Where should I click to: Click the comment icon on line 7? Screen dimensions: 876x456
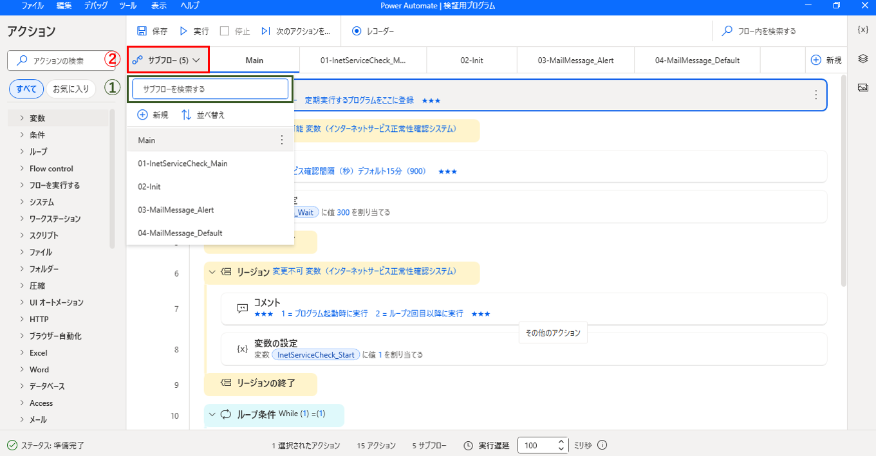coord(243,309)
